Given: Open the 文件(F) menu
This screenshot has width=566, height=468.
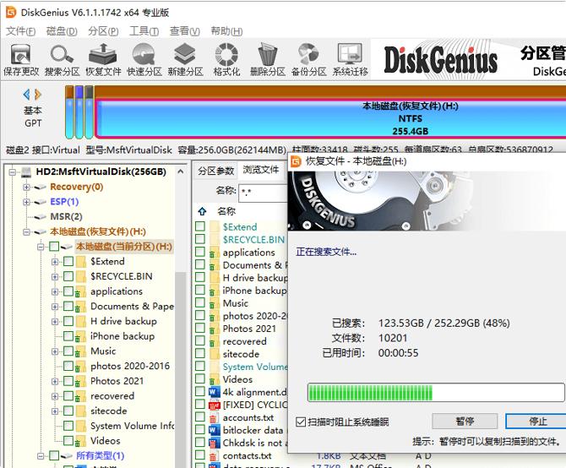Looking at the screenshot, I should coord(21,31).
